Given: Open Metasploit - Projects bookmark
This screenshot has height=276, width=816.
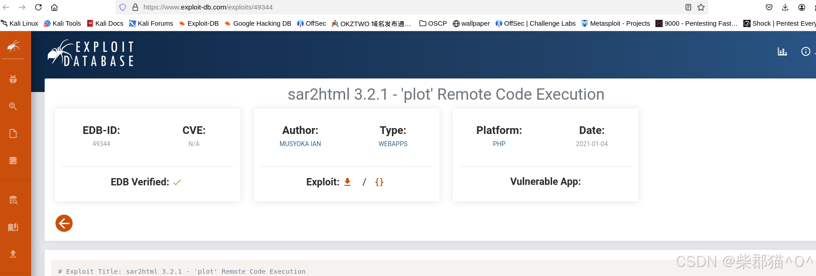Looking at the screenshot, I should click(x=616, y=23).
